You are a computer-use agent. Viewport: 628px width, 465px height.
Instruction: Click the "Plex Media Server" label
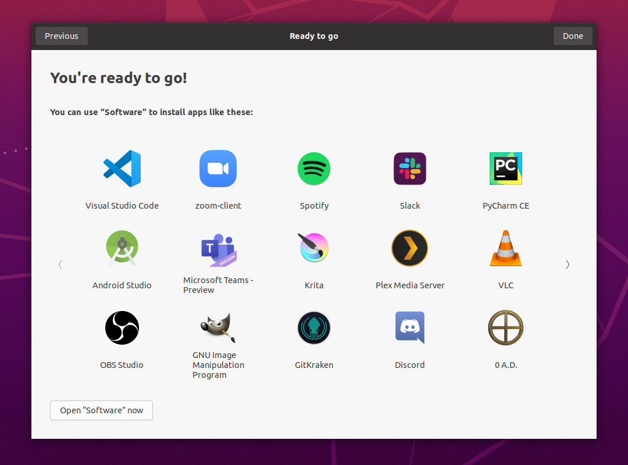point(410,285)
